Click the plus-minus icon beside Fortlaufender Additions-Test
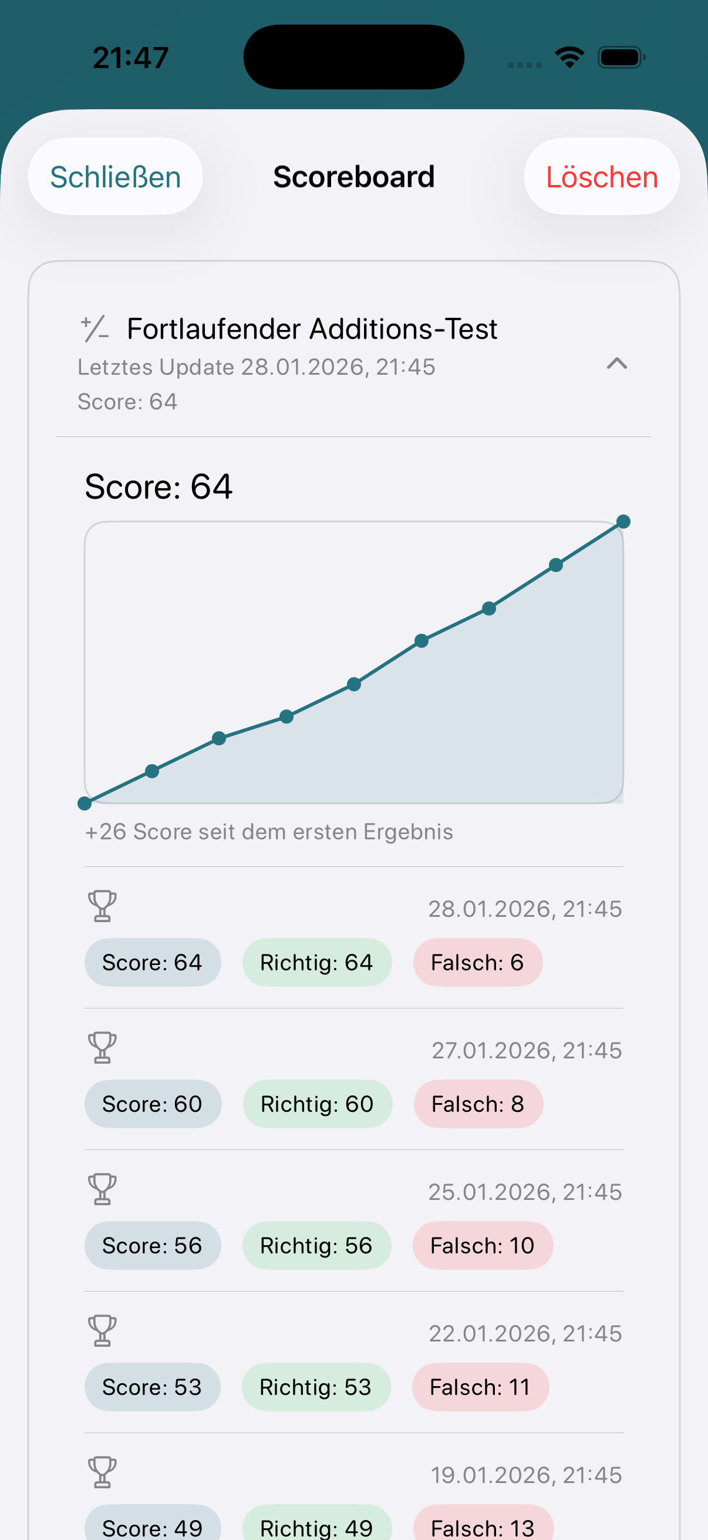The width and height of the screenshot is (708, 1540). coord(95,328)
